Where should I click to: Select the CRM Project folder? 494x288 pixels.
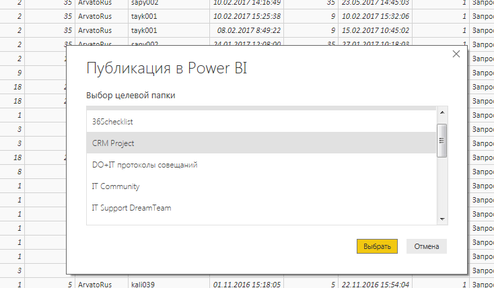[261, 143]
